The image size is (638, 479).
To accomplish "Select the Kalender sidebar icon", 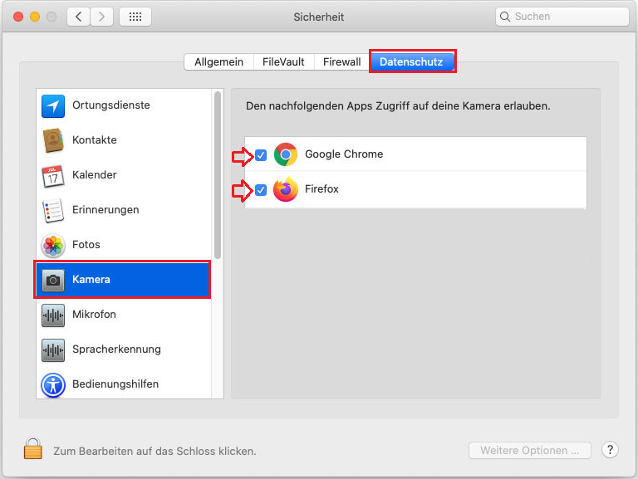I will pos(53,175).
